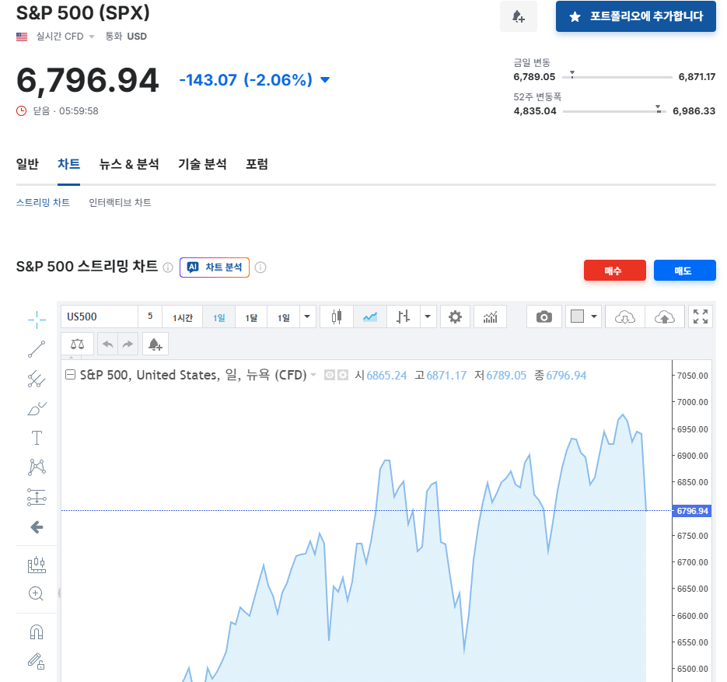
Task: Toggle series visibility eye icon in legend
Action: [x=329, y=375]
